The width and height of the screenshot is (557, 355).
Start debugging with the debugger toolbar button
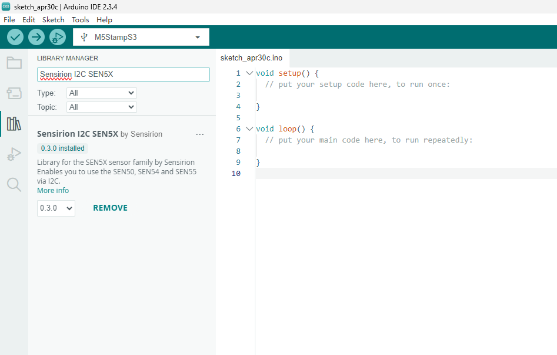tap(58, 37)
